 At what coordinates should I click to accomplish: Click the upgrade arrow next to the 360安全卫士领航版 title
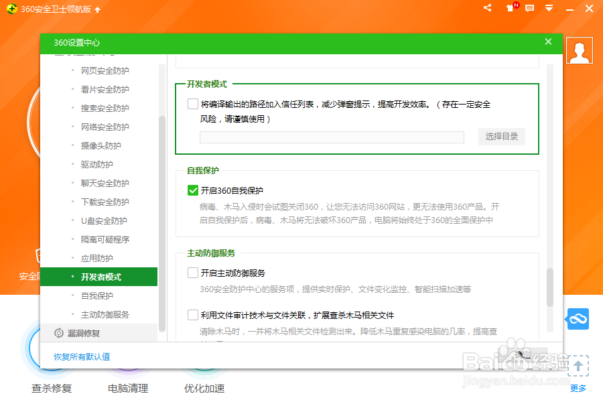point(98,9)
